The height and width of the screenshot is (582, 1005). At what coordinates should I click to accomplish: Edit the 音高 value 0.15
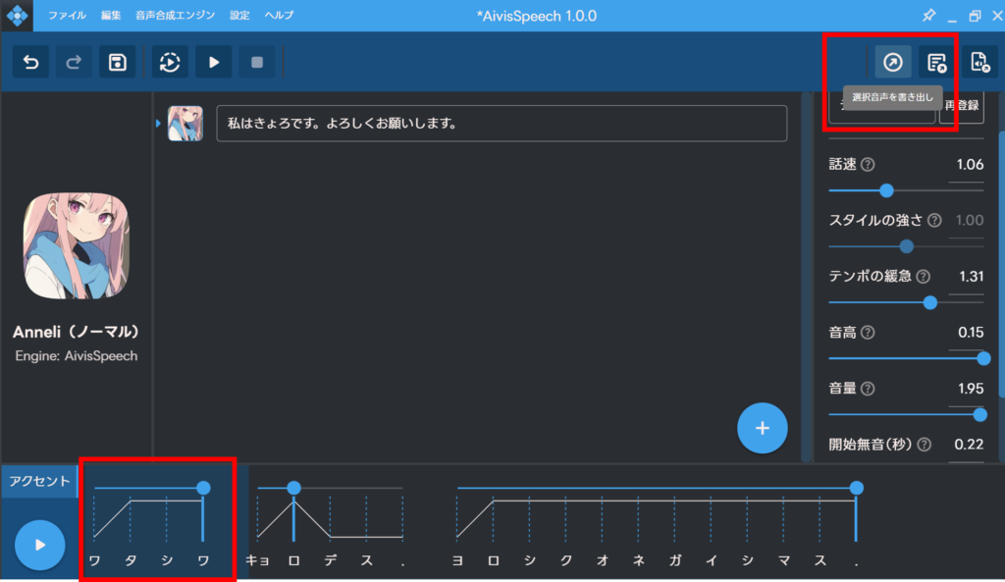(970, 332)
